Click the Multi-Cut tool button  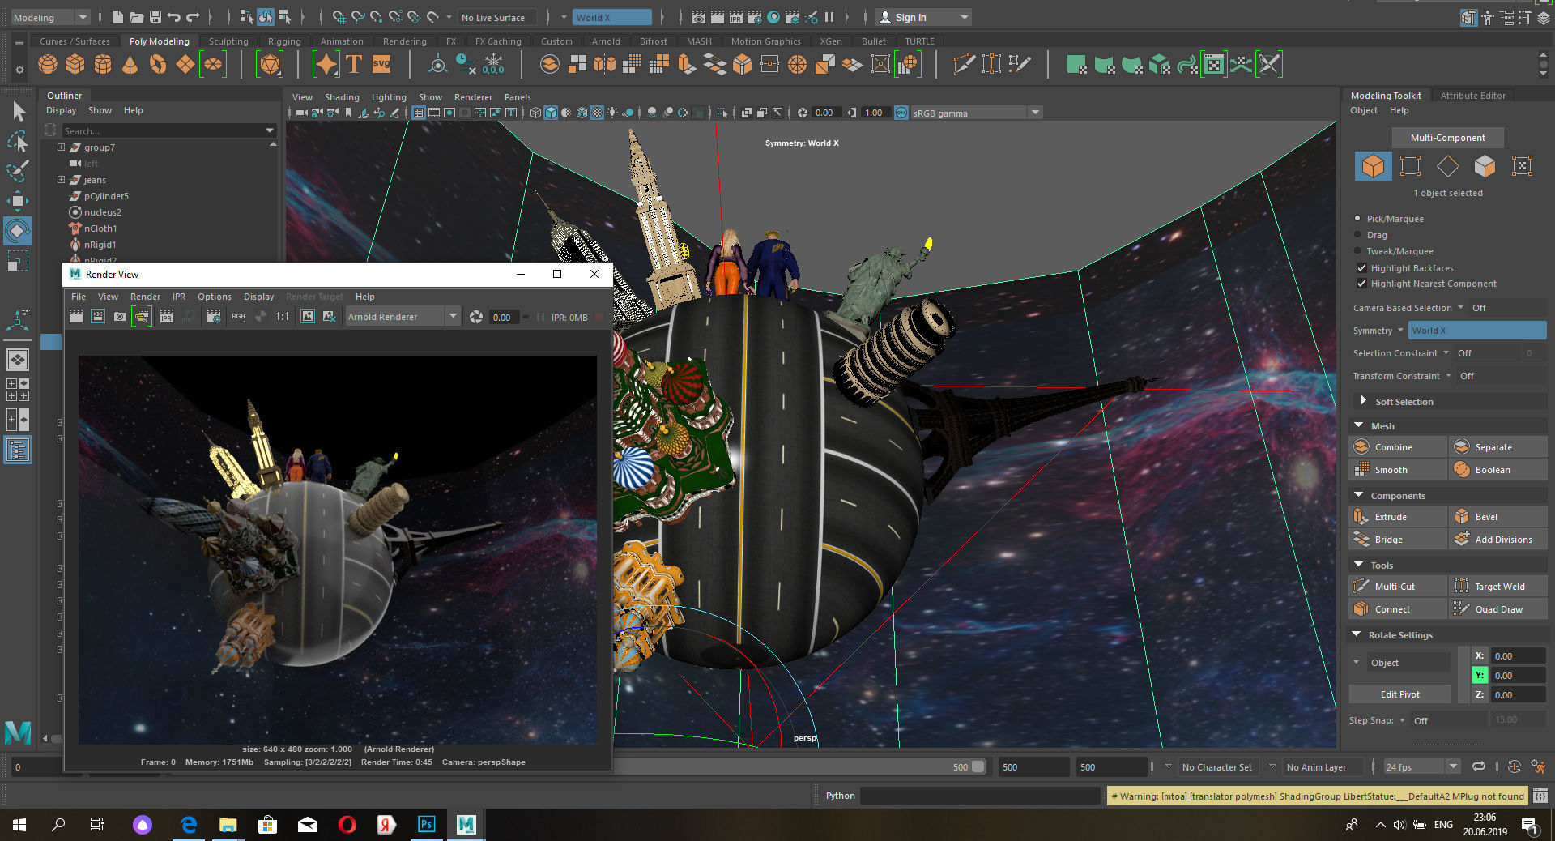[1398, 587]
